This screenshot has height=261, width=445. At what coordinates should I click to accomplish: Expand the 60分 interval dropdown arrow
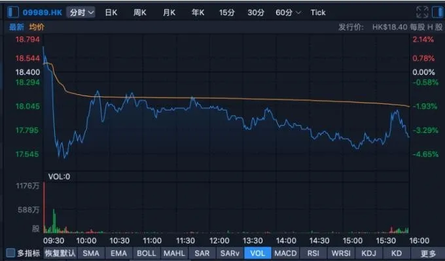tap(298, 12)
